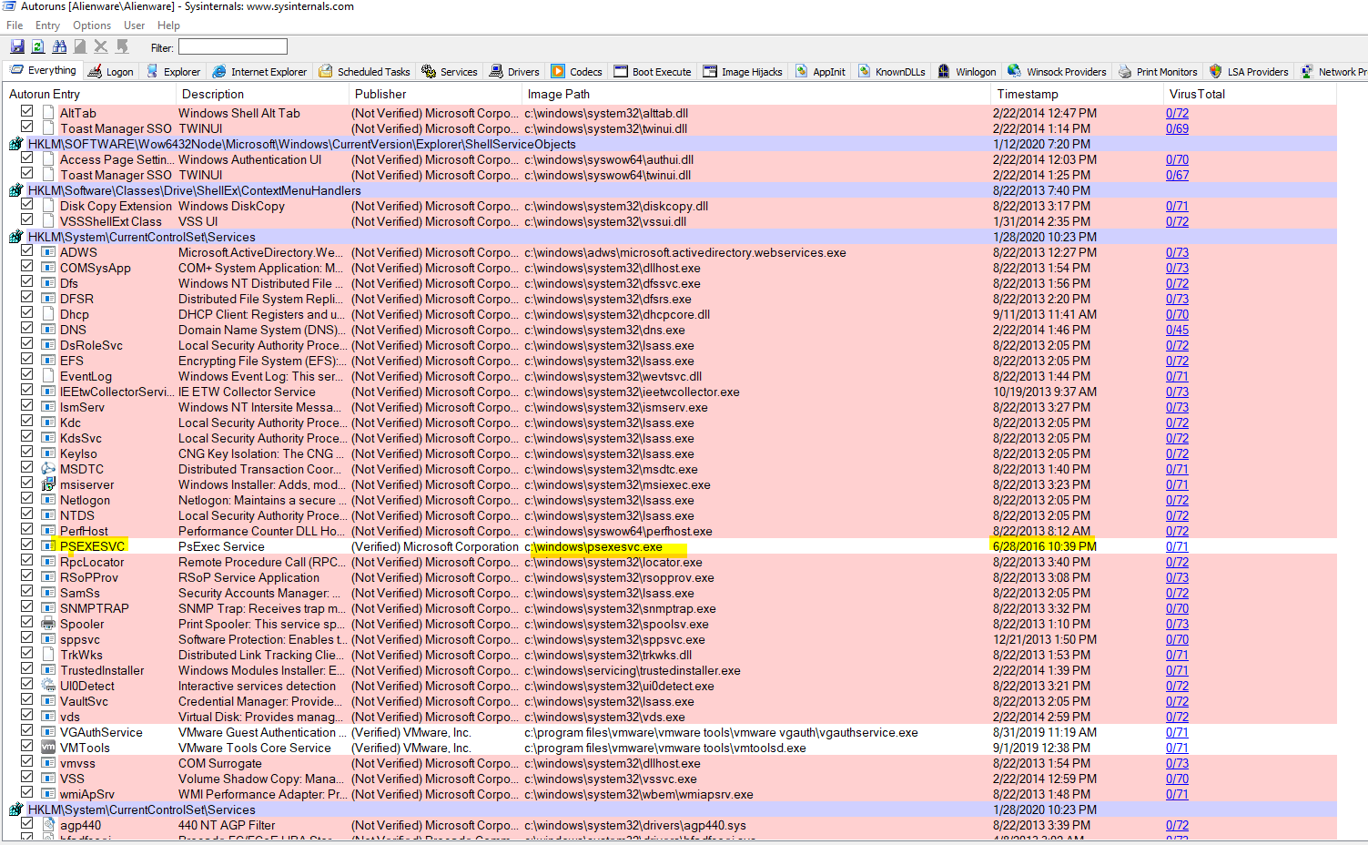Open AltTab VirusTotal 0/72 link
This screenshot has height=845, width=1368.
1177,113
